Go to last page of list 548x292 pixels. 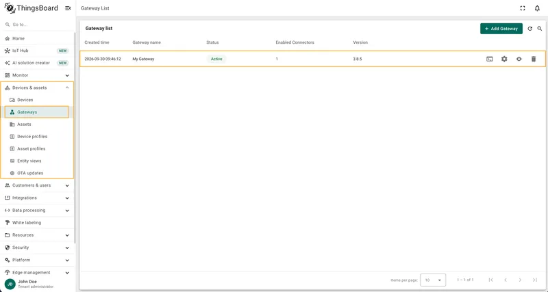click(x=535, y=280)
